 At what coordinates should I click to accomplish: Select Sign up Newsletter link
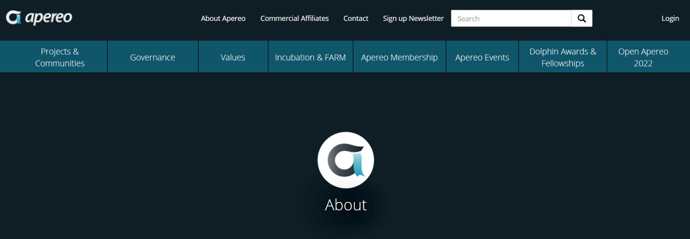click(x=413, y=18)
